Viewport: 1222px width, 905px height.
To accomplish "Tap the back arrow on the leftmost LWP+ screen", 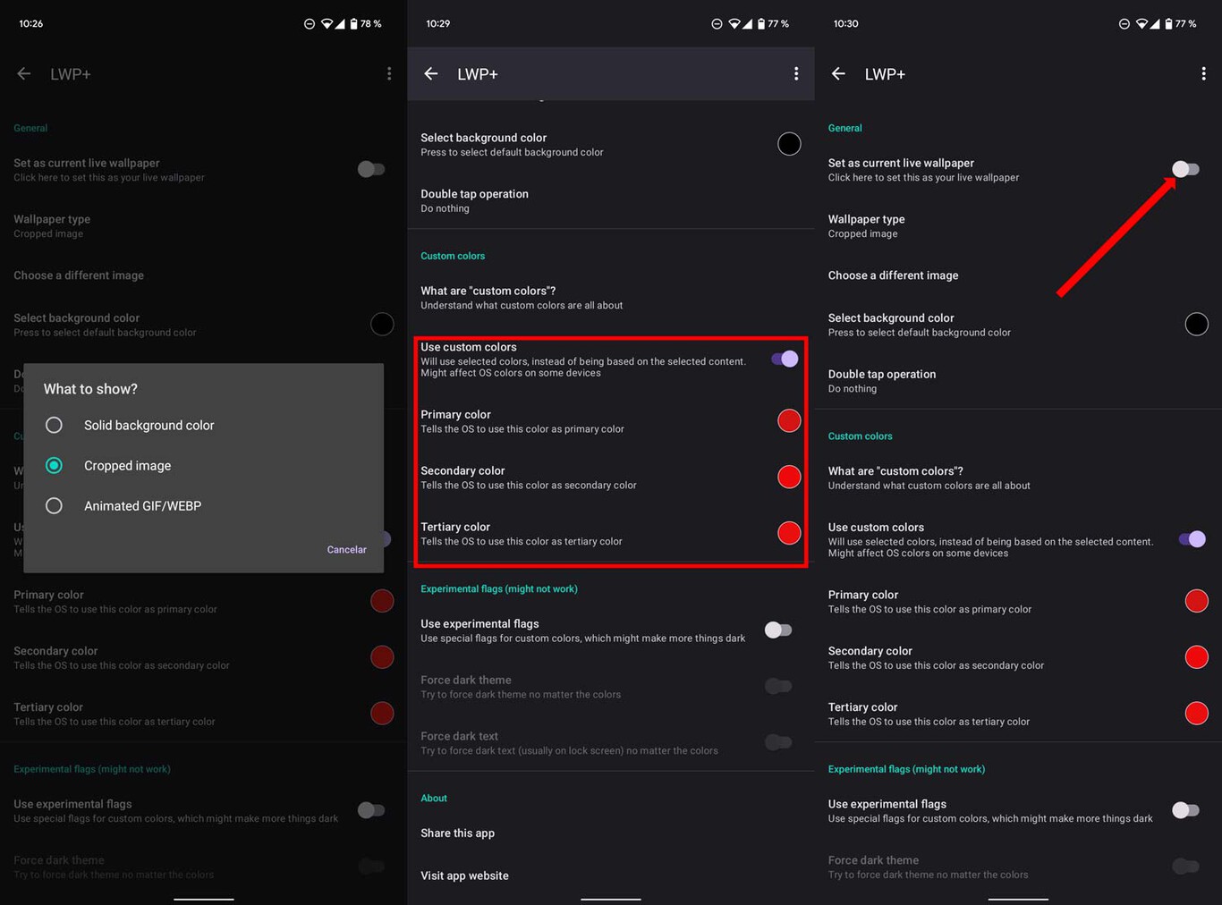I will coord(23,73).
